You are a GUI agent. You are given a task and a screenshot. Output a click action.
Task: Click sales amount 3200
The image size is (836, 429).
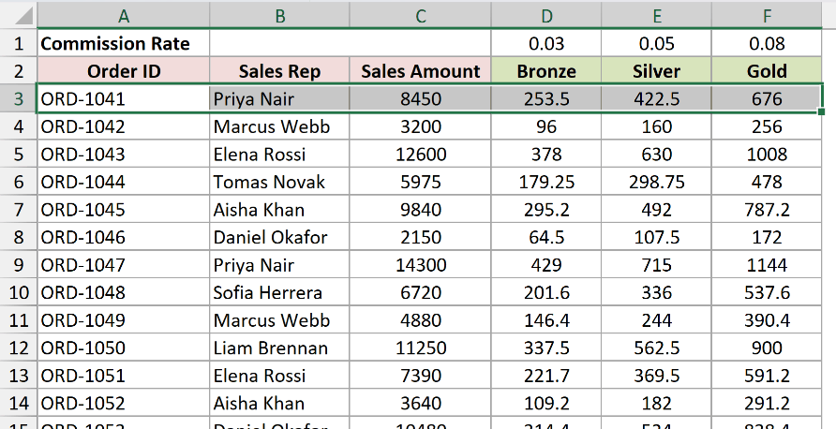(x=421, y=126)
